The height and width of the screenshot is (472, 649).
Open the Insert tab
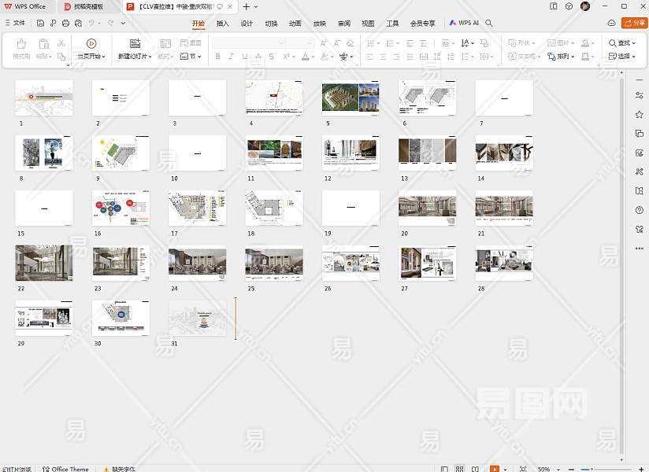(223, 24)
